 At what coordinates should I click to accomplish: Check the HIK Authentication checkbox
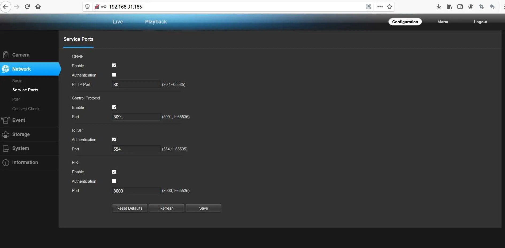point(114,181)
